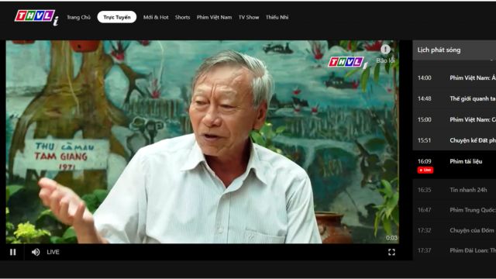Open the THVLi logo homepage
This screenshot has height=279, width=496.
36,17
